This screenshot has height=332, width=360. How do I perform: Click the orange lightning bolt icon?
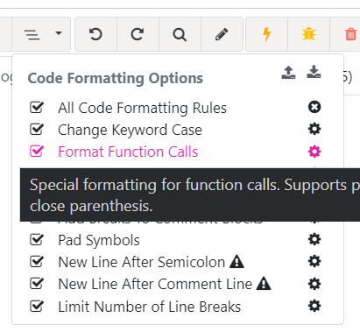coord(266,34)
